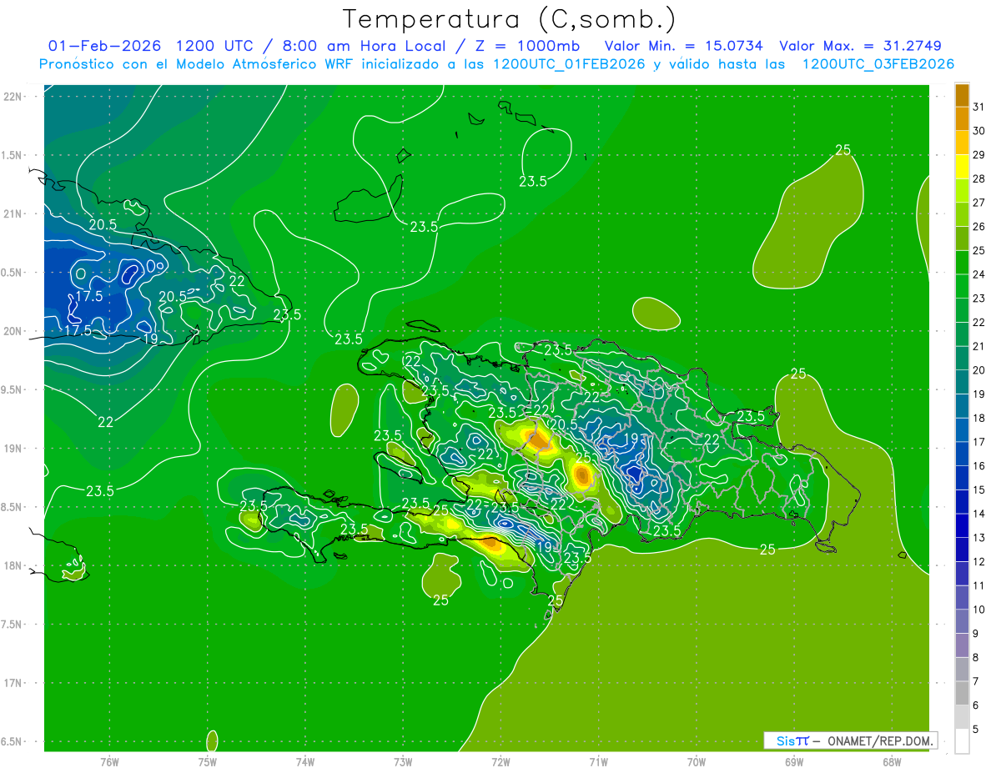Click the "17N" latitude axis label
This screenshot has width=1001, height=773.
pos(13,683)
